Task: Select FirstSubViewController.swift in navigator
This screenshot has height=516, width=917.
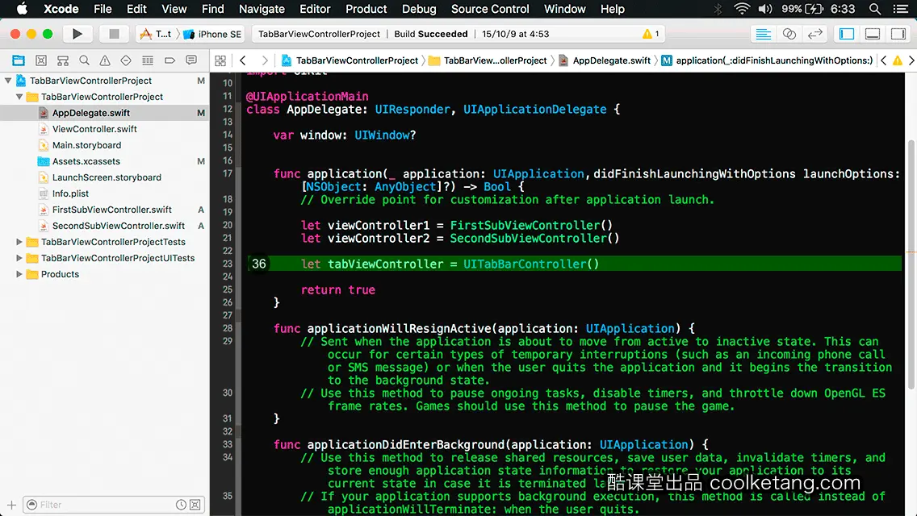Action: [111, 210]
